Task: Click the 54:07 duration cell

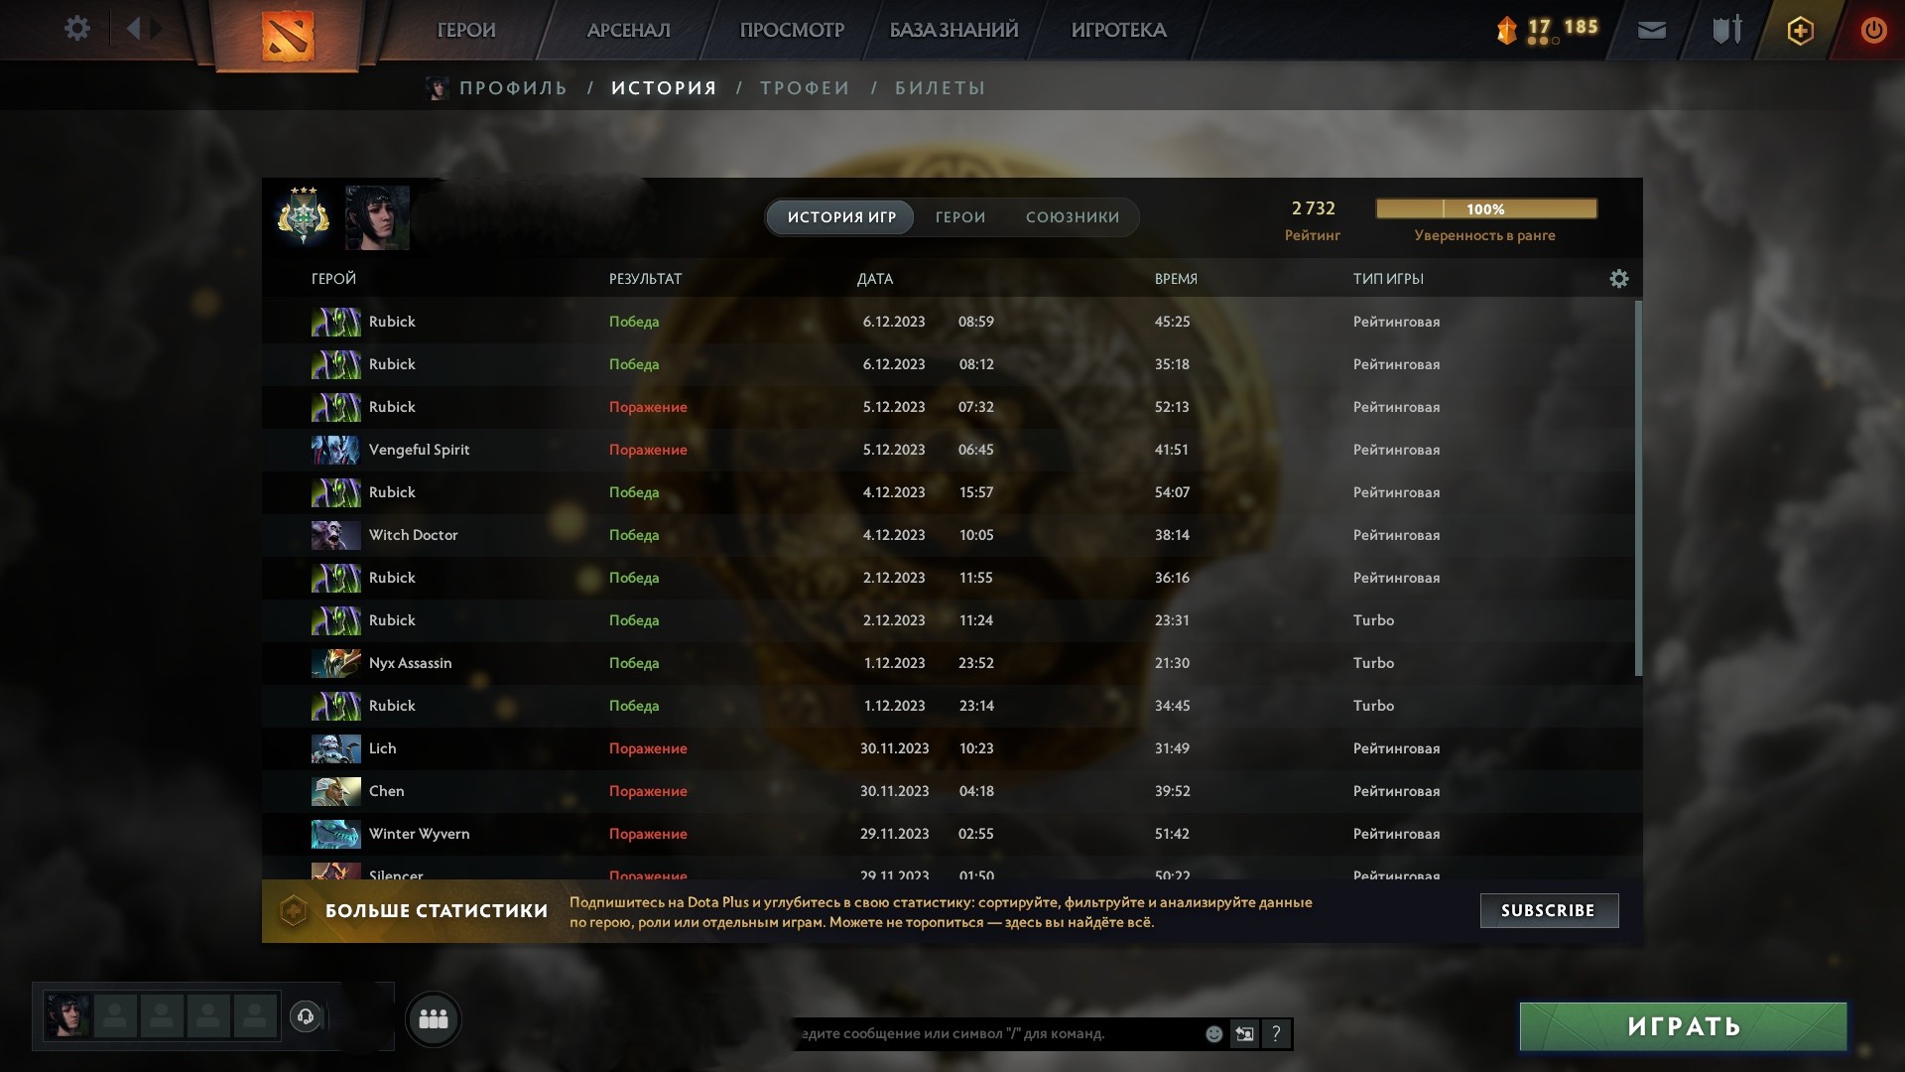Action: (x=1172, y=492)
